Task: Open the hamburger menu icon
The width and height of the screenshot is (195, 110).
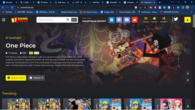Action: 4,20
